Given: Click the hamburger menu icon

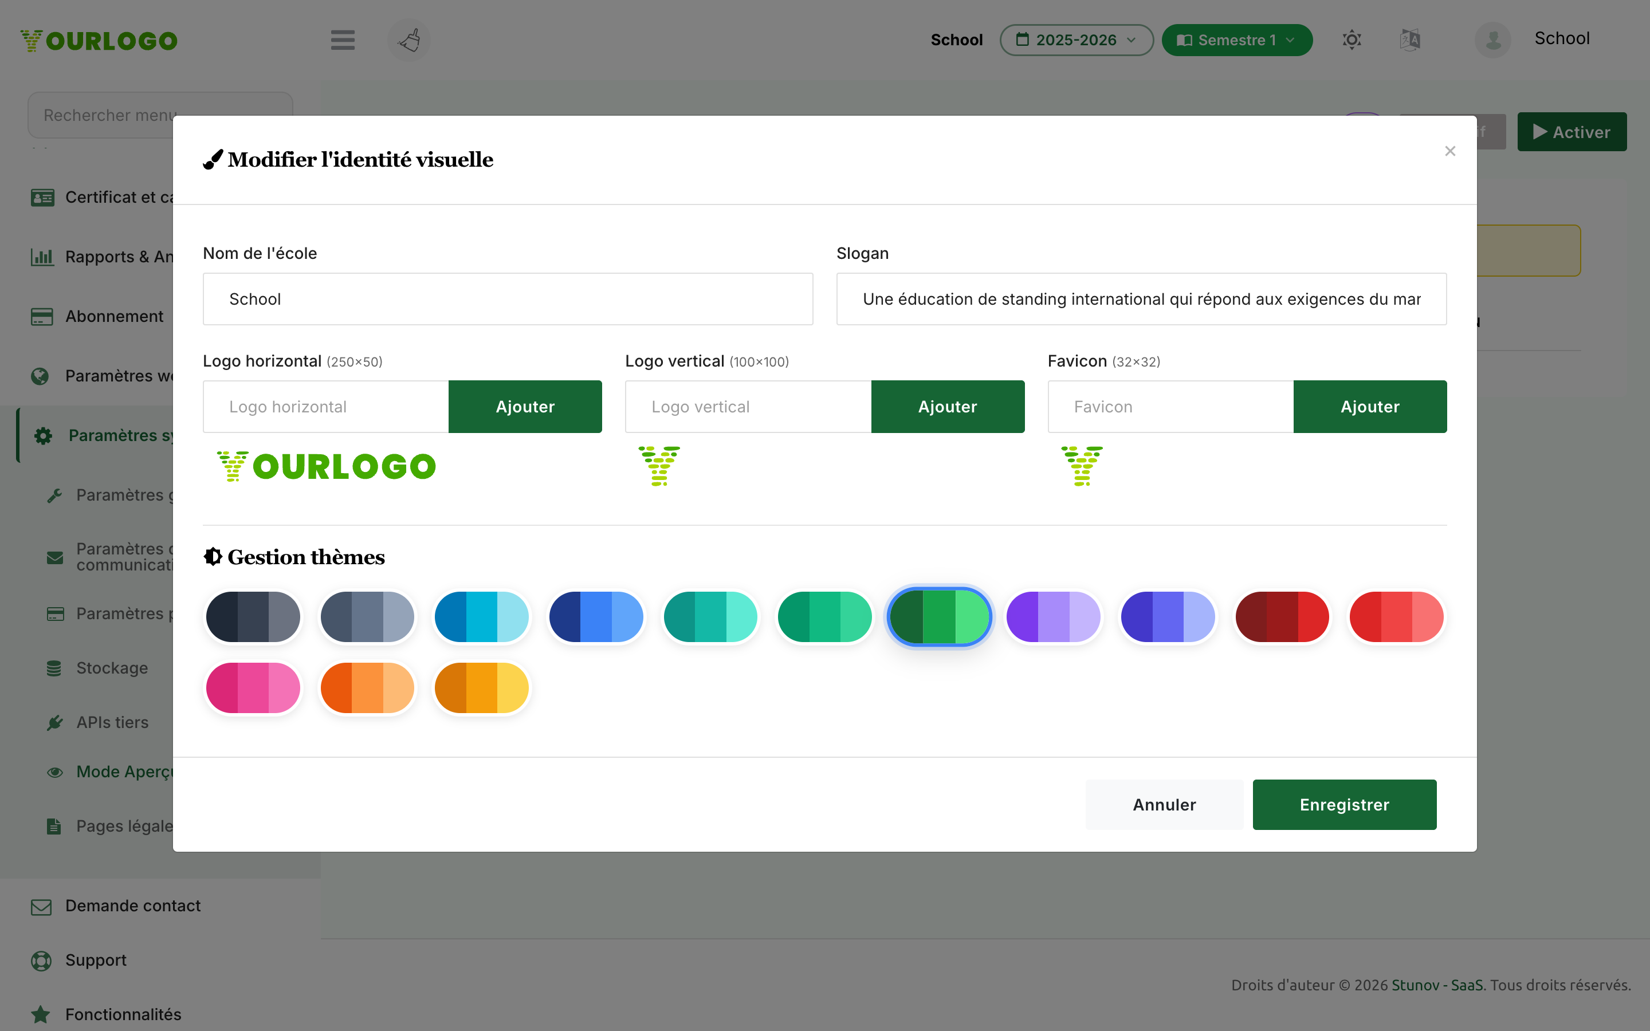Looking at the screenshot, I should coord(342,40).
